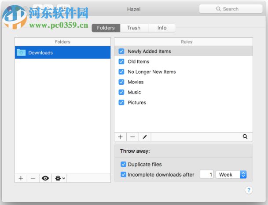The width and height of the screenshot is (268, 205).
Task: Switch to the Trash tab
Action: point(134,28)
